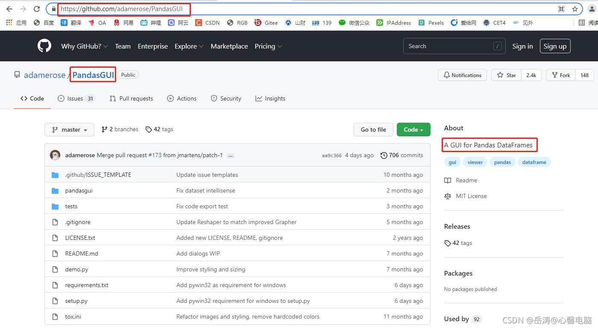Open the adamerose owner link
Screen dimensions: 598x328
coord(44,75)
